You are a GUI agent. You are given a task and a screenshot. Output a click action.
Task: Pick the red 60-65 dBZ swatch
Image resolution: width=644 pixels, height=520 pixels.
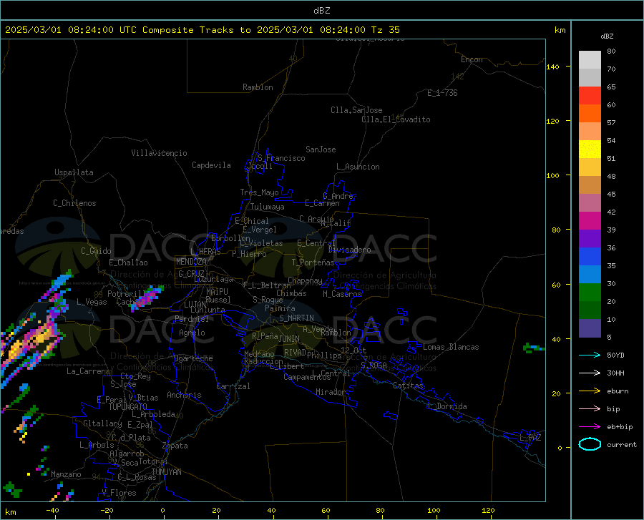pos(590,96)
